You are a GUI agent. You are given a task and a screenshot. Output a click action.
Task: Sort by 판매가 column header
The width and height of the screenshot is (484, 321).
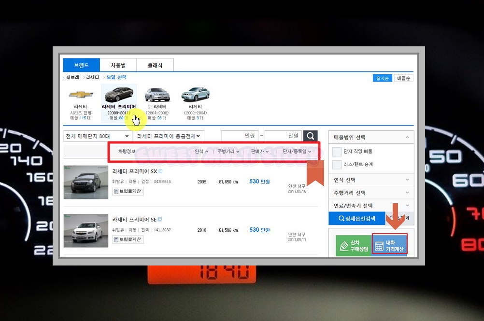point(259,152)
